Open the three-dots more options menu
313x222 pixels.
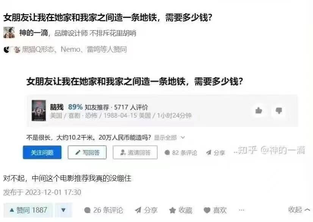point(241,210)
